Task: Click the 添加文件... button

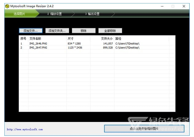Action: (x=31, y=30)
